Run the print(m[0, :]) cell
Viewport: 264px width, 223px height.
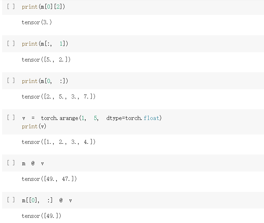coord(11,81)
